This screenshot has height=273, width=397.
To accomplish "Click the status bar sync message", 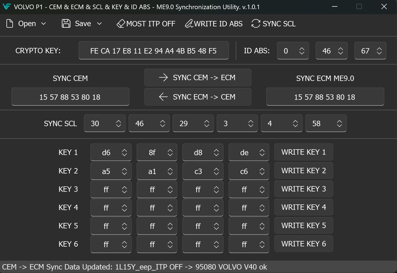I will pyautogui.click(x=134, y=267).
